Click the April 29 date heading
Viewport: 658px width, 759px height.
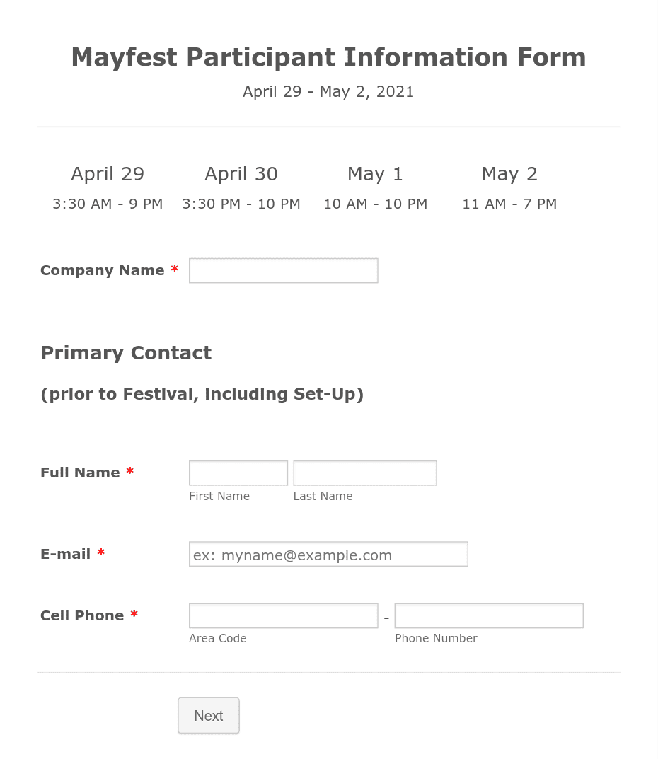click(x=107, y=173)
